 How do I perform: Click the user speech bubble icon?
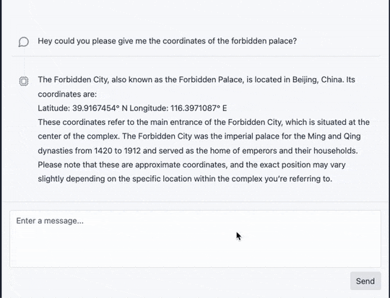coord(24,42)
